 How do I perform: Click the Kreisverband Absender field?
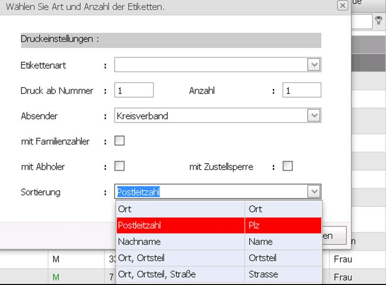[x=211, y=116]
